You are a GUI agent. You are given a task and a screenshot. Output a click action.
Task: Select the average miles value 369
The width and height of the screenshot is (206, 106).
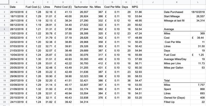[198, 34]
